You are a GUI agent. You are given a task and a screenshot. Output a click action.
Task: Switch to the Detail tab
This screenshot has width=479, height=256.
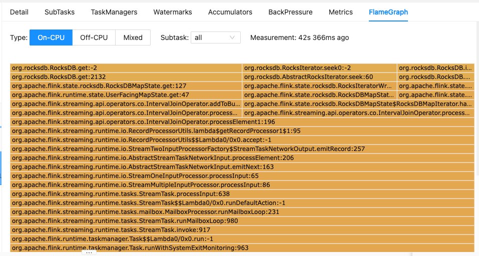[x=19, y=12]
